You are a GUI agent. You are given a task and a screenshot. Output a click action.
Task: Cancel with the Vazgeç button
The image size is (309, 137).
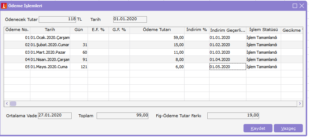point(288,128)
